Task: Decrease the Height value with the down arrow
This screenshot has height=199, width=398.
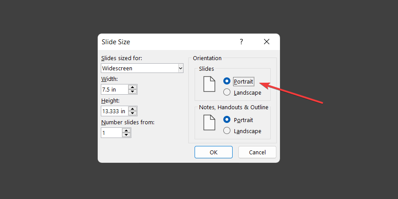Action: [x=132, y=113]
